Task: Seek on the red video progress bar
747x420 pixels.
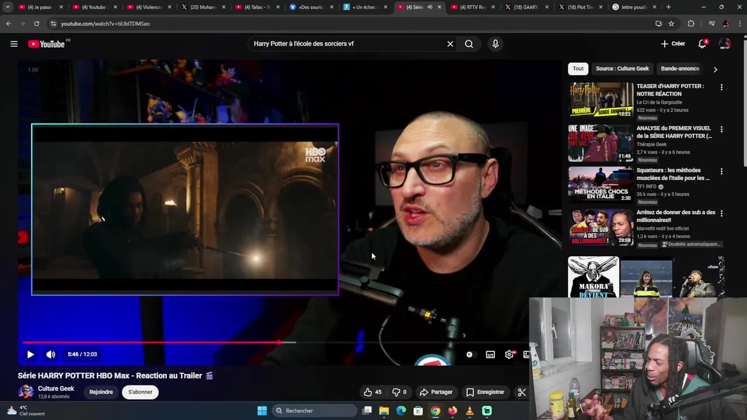Action: tap(274, 342)
